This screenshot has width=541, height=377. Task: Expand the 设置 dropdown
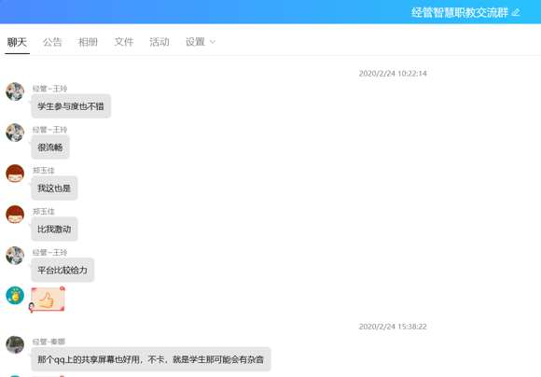[201, 42]
